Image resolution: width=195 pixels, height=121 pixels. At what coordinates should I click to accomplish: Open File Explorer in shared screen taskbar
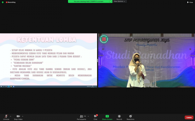11,87
